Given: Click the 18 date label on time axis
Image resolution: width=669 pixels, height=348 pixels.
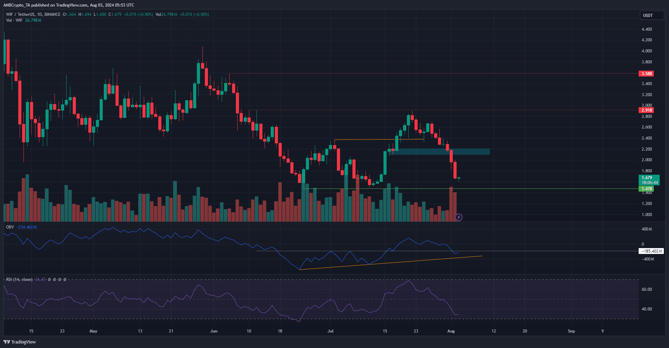Looking at the screenshot, I should pos(280,331).
